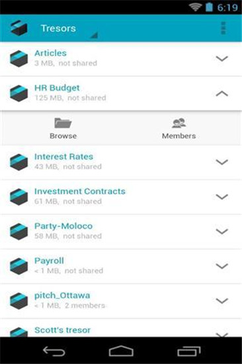Viewport: 242px width, 364px height.
Task: Expand the Articles tresor chevron
Action: 222,58
